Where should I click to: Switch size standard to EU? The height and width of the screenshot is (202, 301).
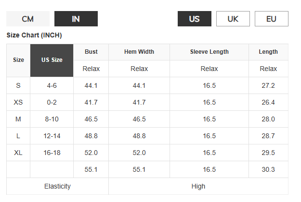coord(271,19)
